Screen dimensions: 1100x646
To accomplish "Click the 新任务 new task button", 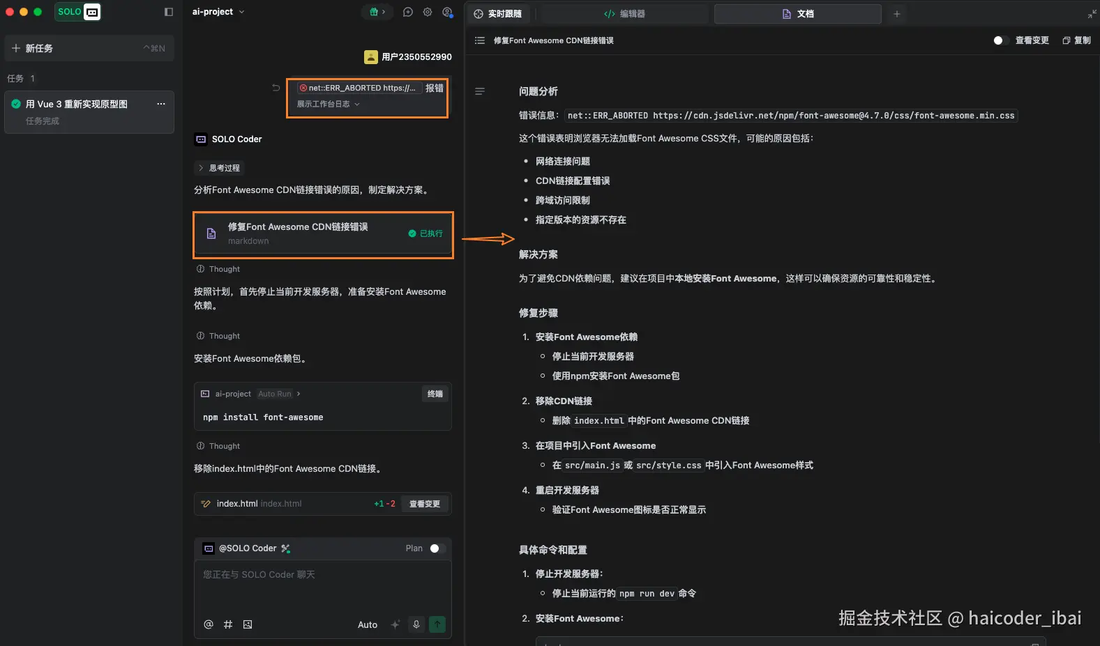I will 89,48.
